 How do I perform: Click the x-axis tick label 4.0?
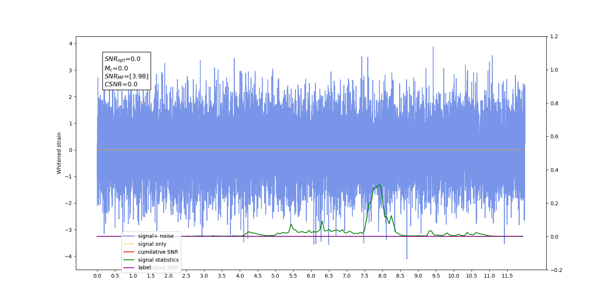[240, 276]
